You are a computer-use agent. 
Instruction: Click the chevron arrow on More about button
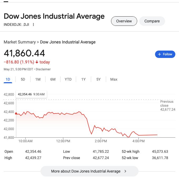pos(126,171)
